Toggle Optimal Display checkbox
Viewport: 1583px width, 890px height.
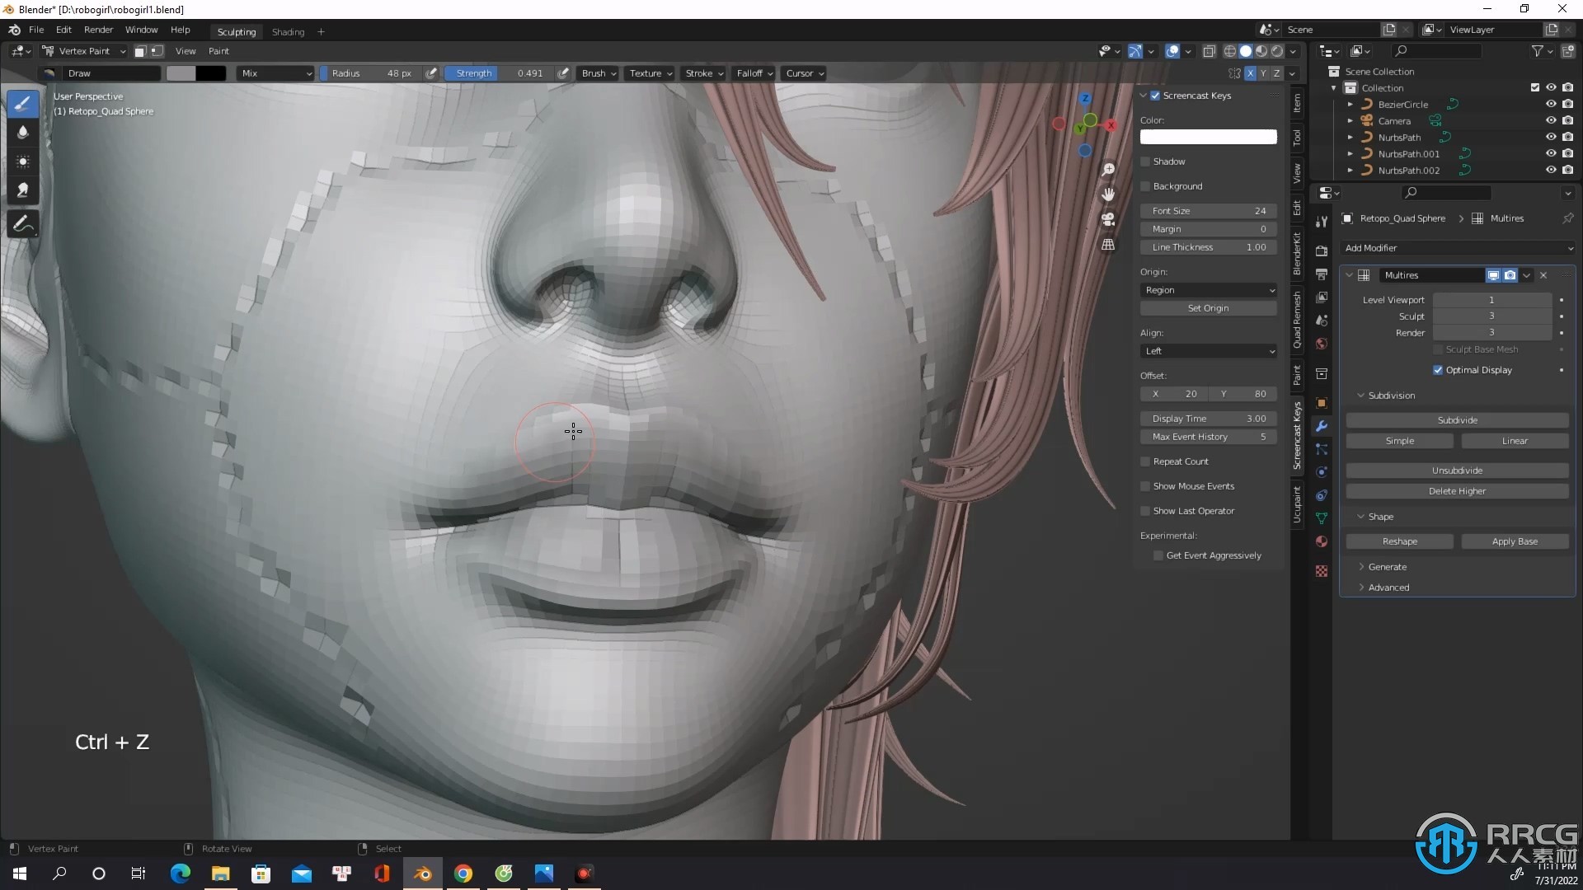point(1439,369)
